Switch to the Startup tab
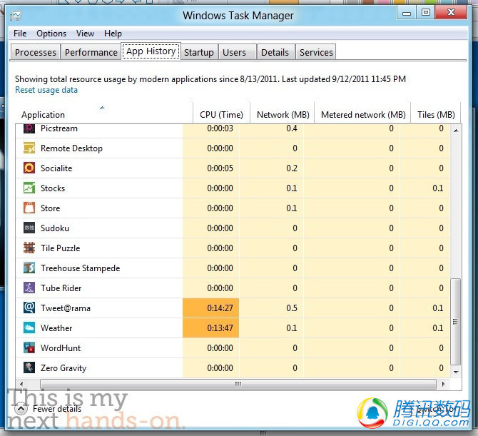Screen dimensions: 478x436 [x=199, y=52]
